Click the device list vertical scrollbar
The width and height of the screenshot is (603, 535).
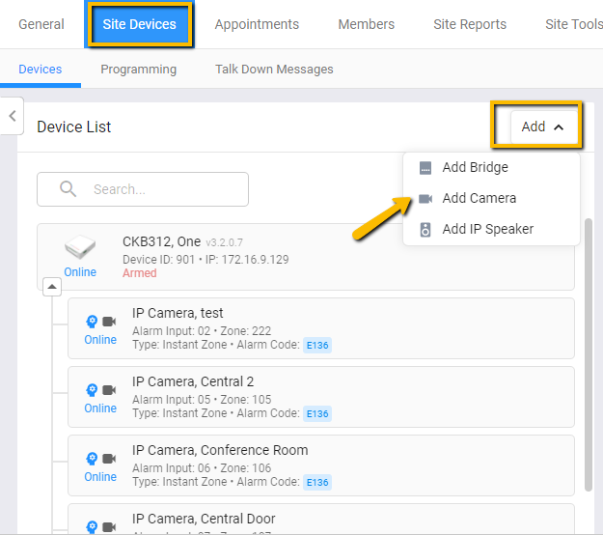[x=588, y=354]
